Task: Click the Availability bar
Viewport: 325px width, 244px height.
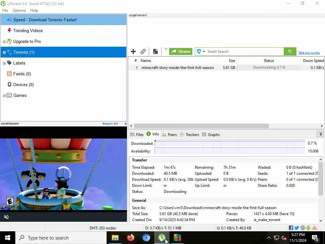Action: click(x=230, y=151)
